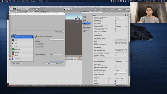Screen dimensions: 167x94
Task: Open the Assets menu
Action: coord(19,1)
